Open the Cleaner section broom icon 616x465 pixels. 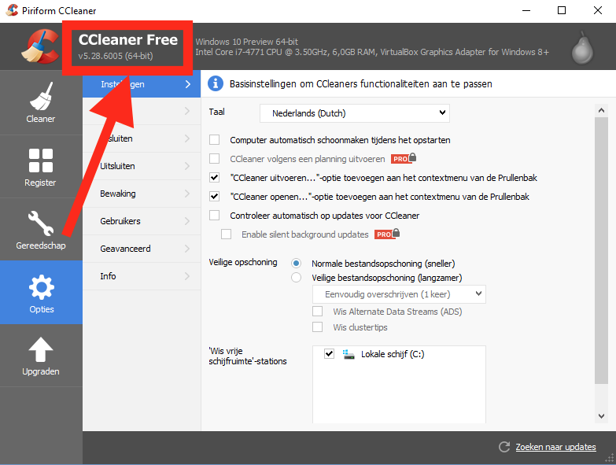point(41,98)
